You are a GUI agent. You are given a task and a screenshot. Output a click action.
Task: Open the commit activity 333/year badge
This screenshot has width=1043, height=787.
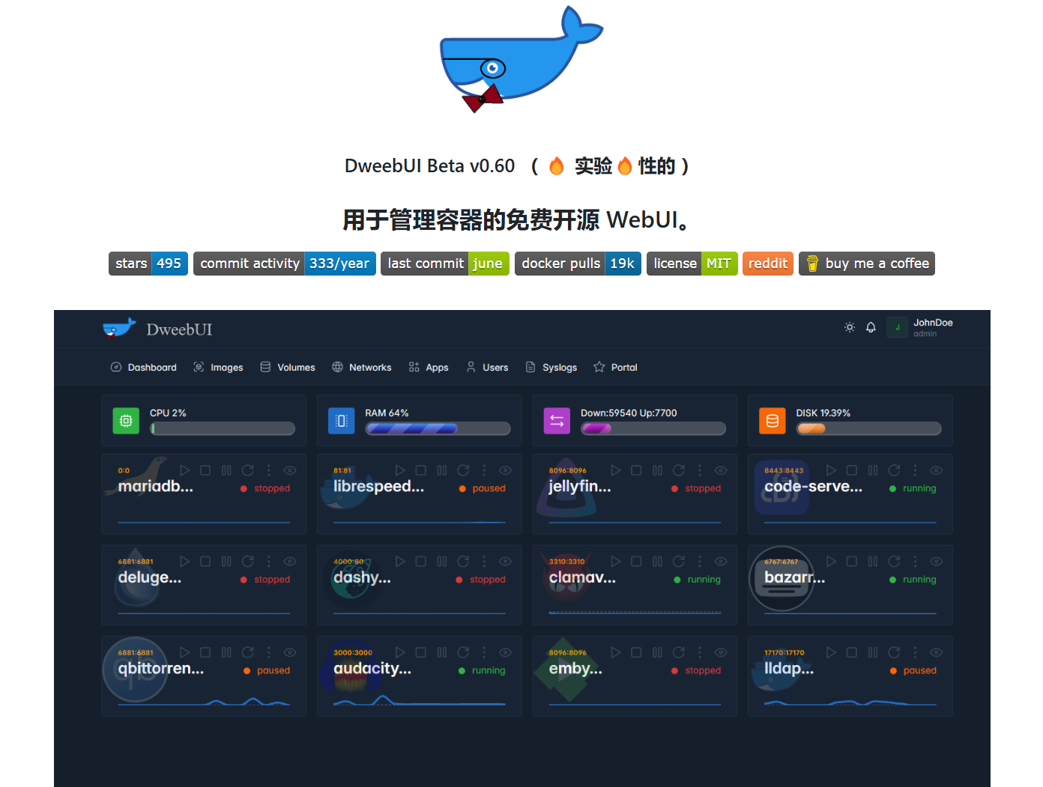(285, 264)
